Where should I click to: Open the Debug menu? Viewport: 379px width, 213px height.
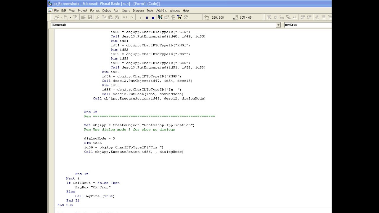click(107, 11)
